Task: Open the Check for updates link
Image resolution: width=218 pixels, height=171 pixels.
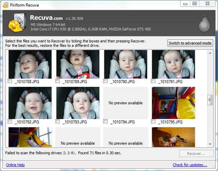Action: [x=190, y=165]
